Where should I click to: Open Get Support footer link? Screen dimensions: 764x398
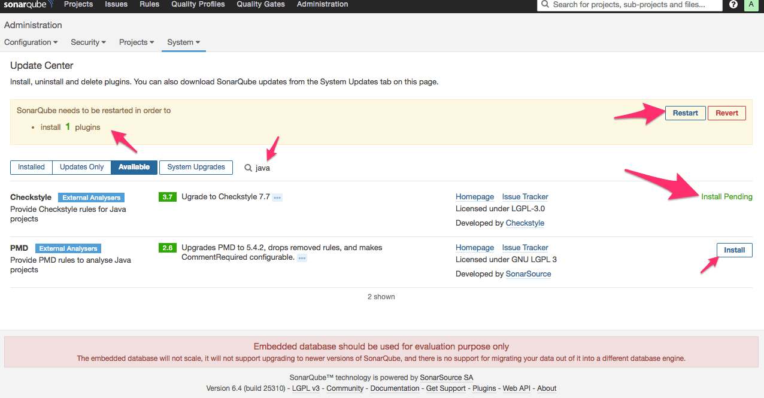pyautogui.click(x=446, y=388)
